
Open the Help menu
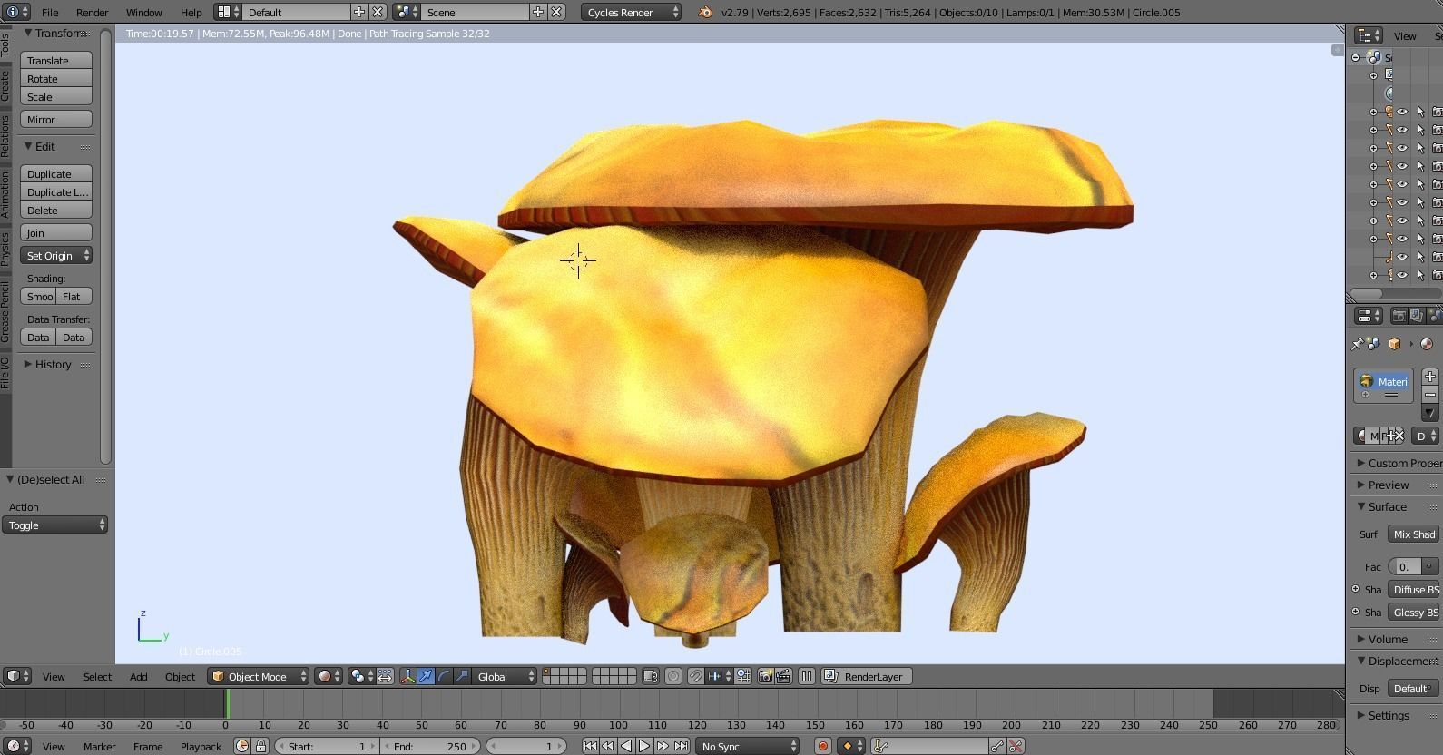tap(191, 12)
